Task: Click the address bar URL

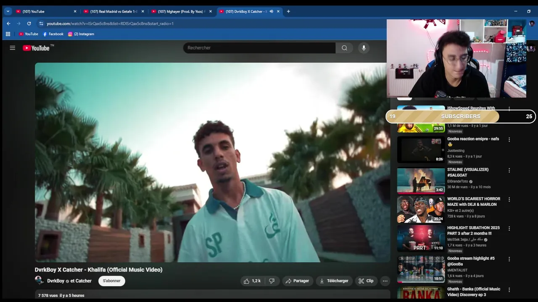Action: 110,23
